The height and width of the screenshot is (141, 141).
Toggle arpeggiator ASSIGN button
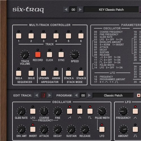[56, 73]
